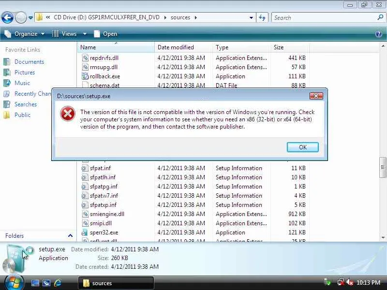
Task: Select the smiengine.dll file
Action: click(107, 214)
